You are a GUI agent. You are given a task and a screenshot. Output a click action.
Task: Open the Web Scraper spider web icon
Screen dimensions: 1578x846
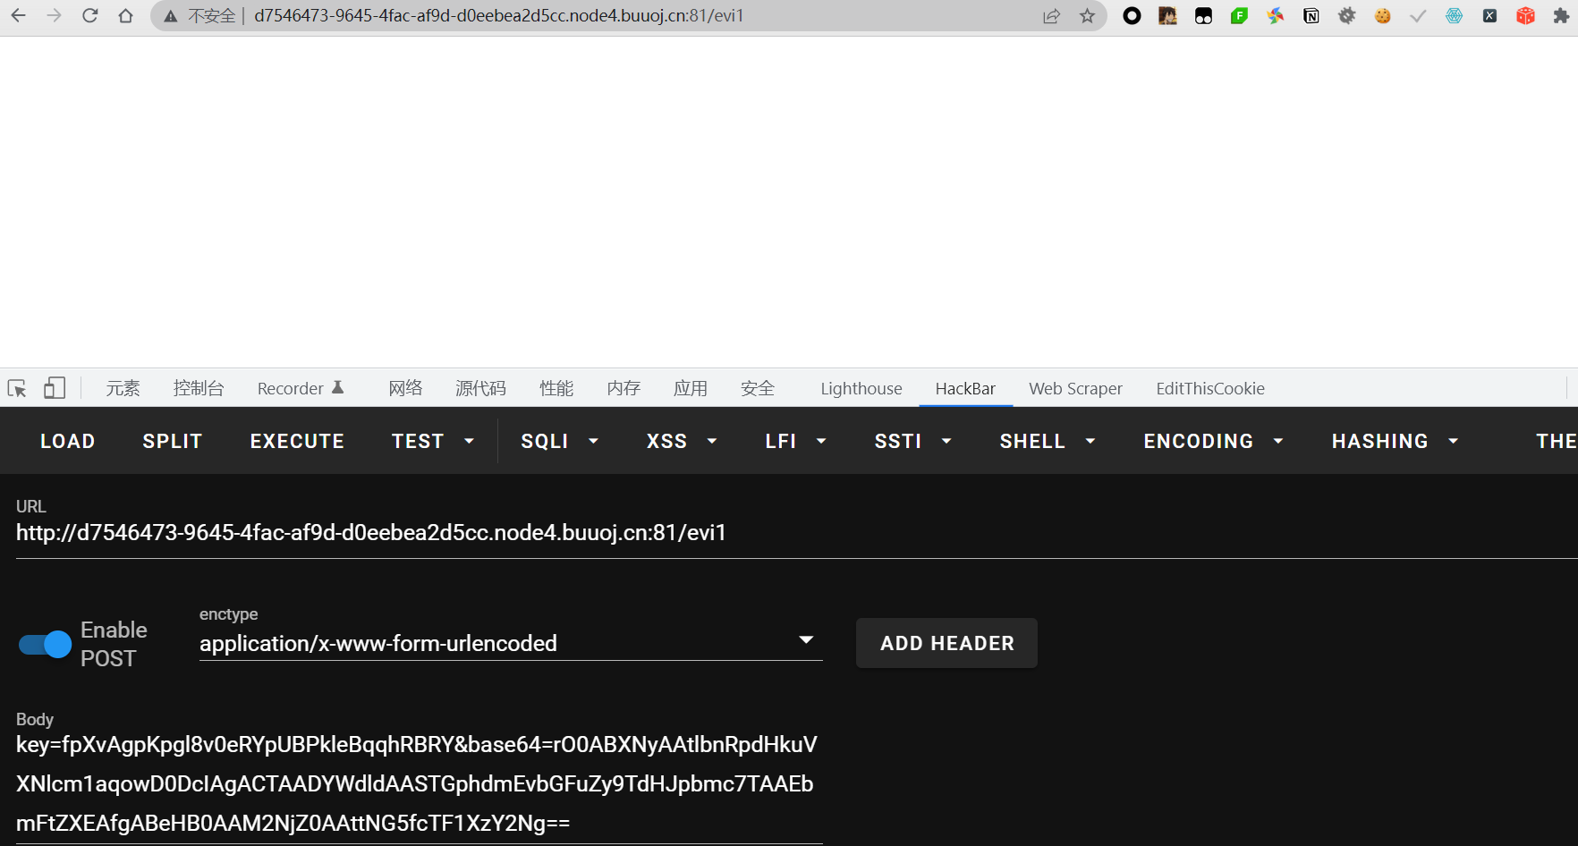[1454, 16]
